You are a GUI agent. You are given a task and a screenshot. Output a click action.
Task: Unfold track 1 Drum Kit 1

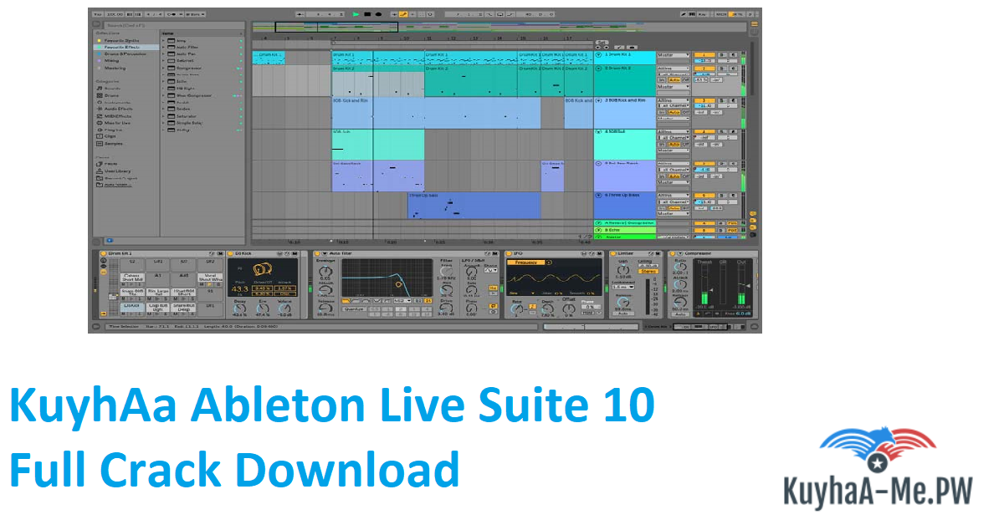click(599, 54)
